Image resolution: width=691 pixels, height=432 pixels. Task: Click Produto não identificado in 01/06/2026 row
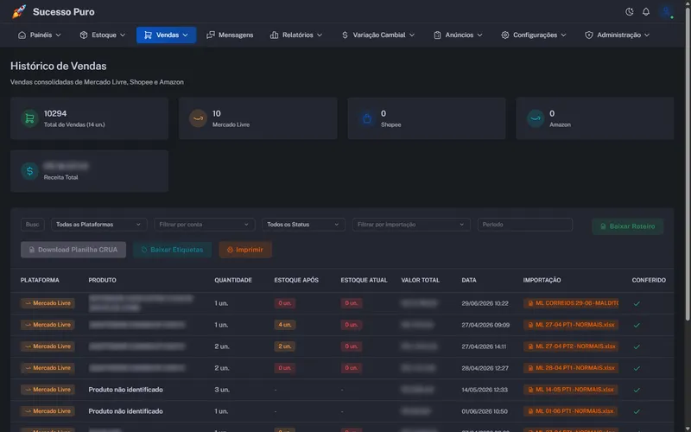point(125,411)
